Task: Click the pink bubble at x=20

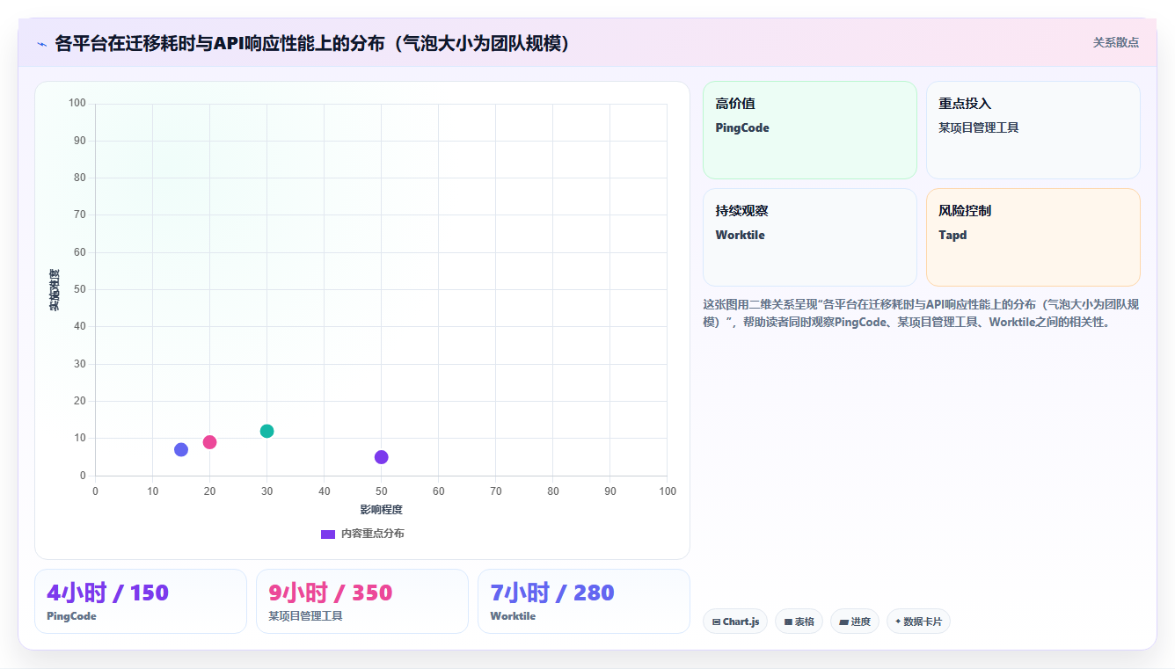Action: coord(209,442)
